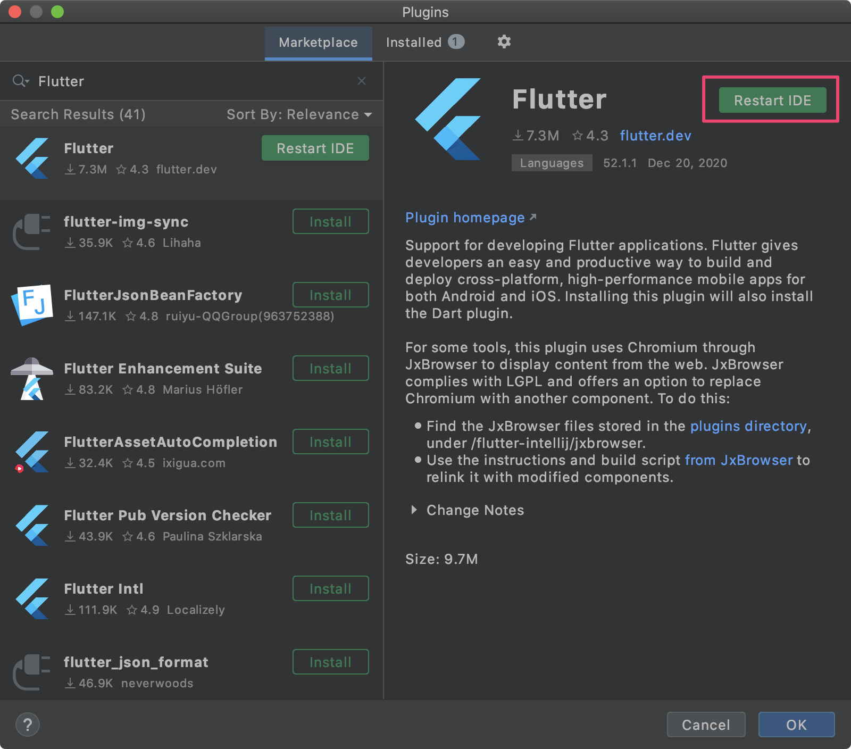Click the FlutterJsonBeanFactory title
The width and height of the screenshot is (851, 749).
pos(153,295)
